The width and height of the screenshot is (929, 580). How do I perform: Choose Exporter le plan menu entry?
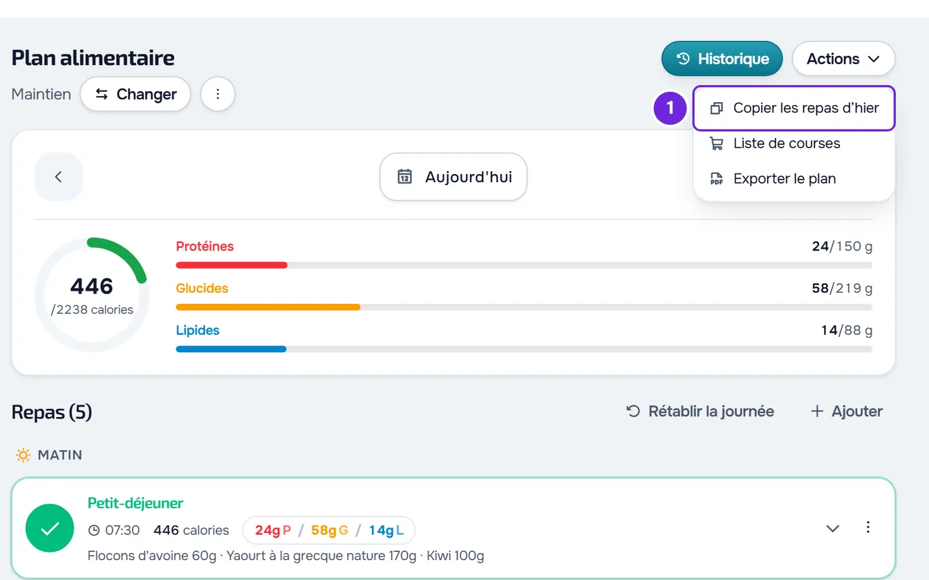pos(794,179)
